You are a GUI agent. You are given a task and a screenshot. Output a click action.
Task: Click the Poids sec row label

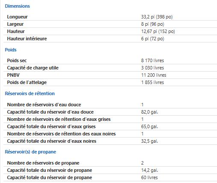click(17, 60)
